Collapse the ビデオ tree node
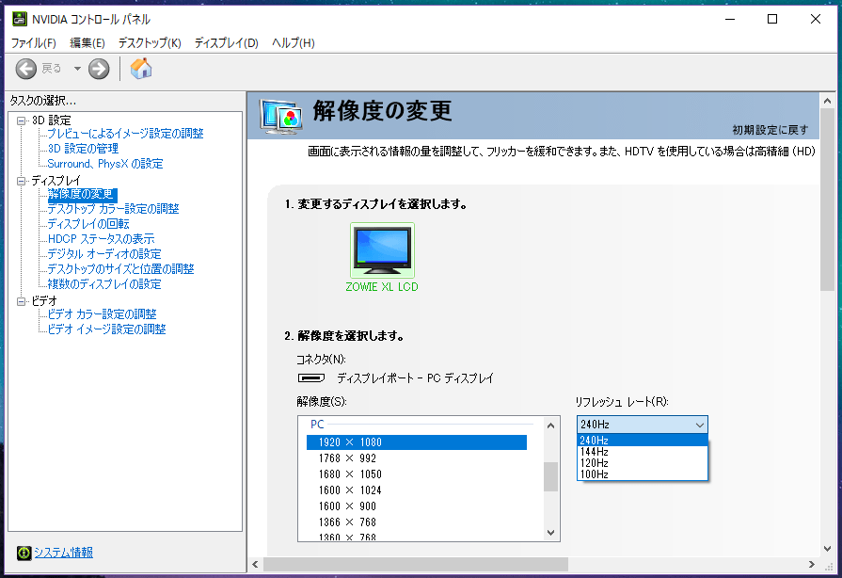Viewport: 842px width, 578px height. tap(22, 301)
